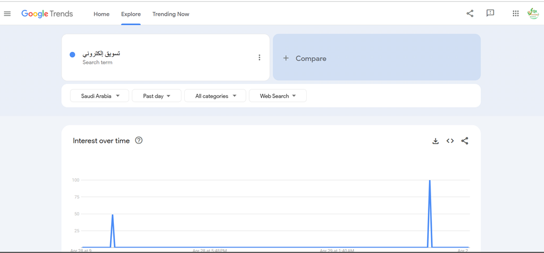Open help icon beside Interest over time
The image size is (544, 253).
(x=139, y=141)
